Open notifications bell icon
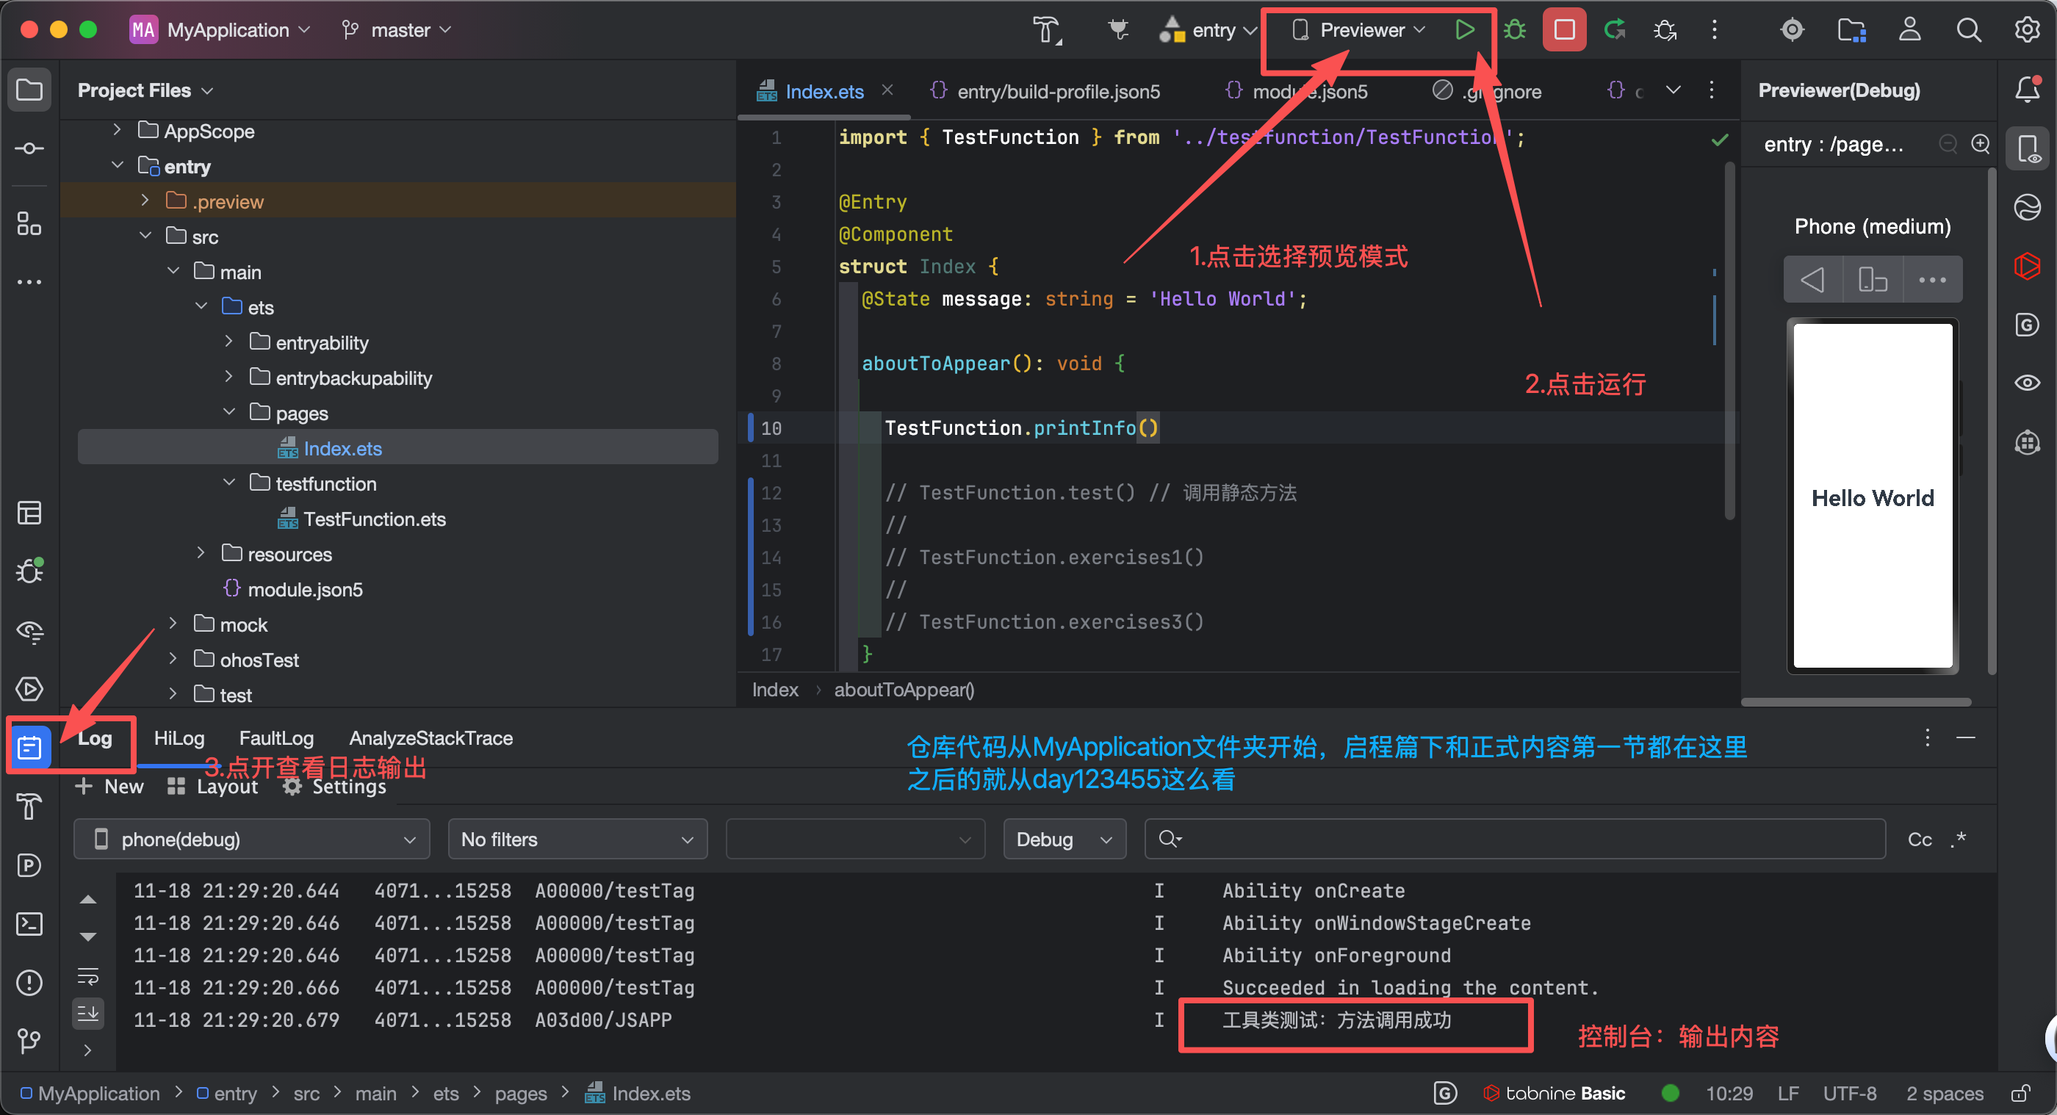2057x1115 pixels. (2027, 90)
